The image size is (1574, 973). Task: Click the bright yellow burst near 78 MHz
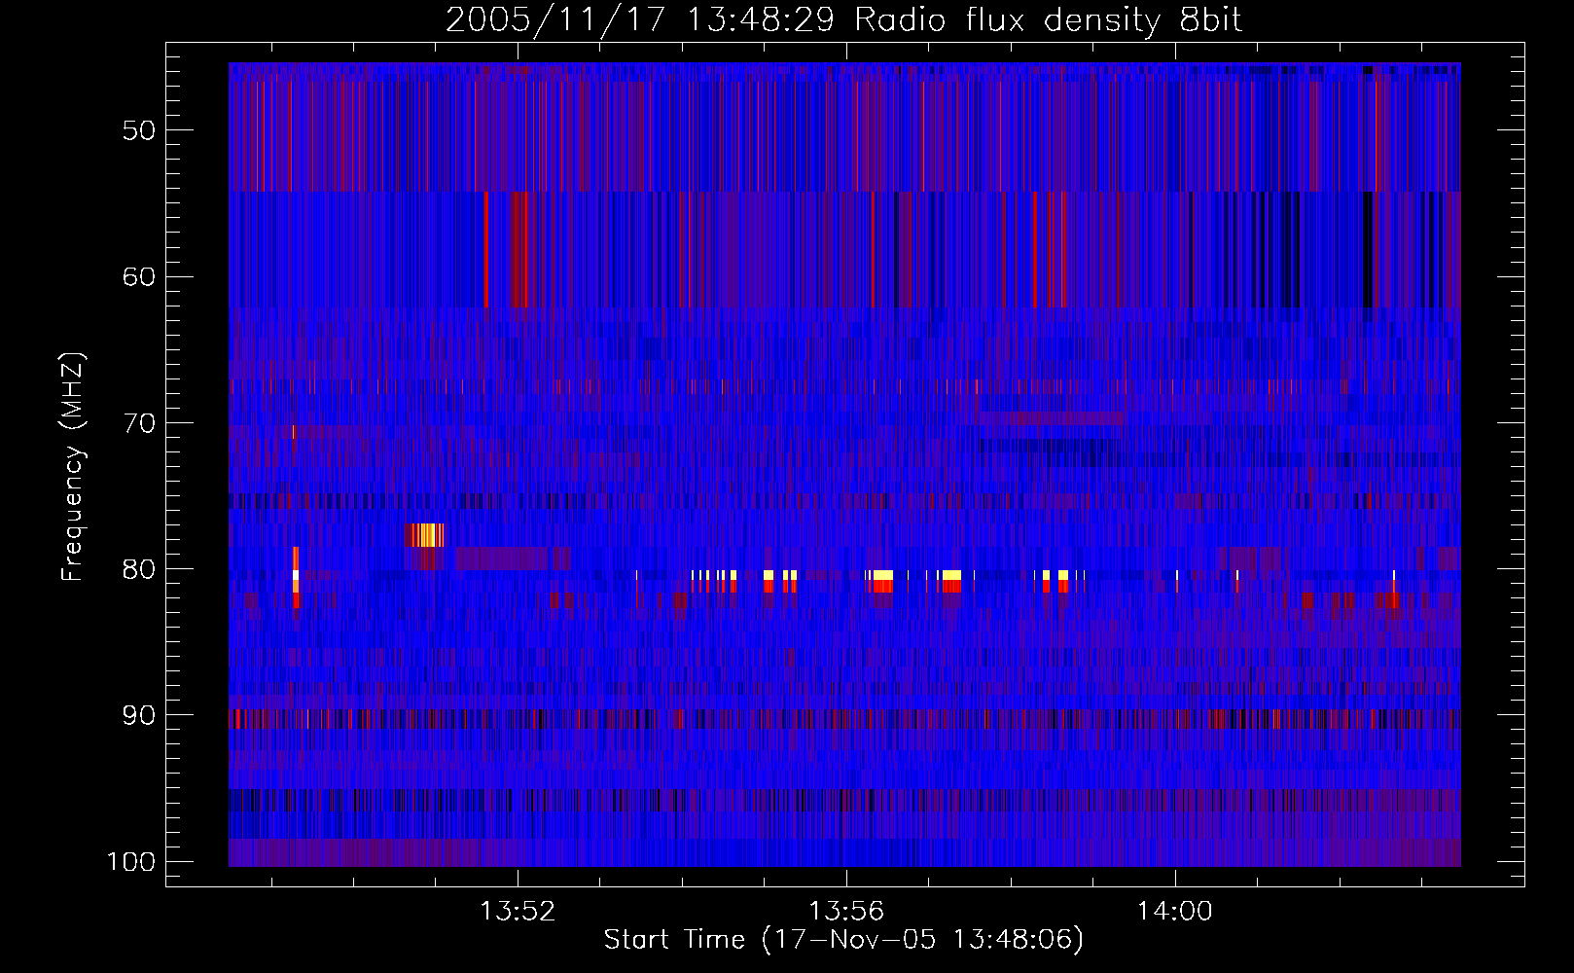pyautogui.click(x=424, y=535)
